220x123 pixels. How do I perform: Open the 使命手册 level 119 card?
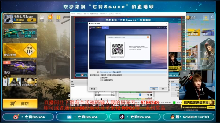click(20, 50)
